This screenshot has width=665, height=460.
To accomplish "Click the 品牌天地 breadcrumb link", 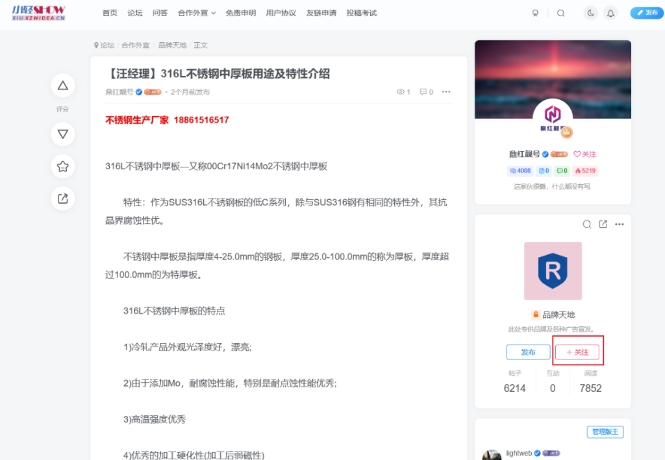I will pos(172,45).
